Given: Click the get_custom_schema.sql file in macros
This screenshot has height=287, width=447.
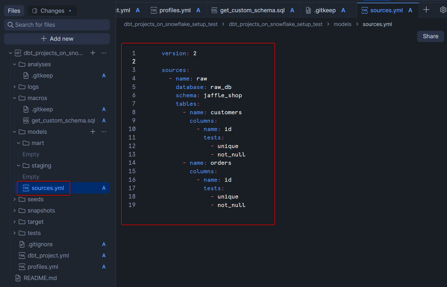Looking at the screenshot, I should point(63,120).
